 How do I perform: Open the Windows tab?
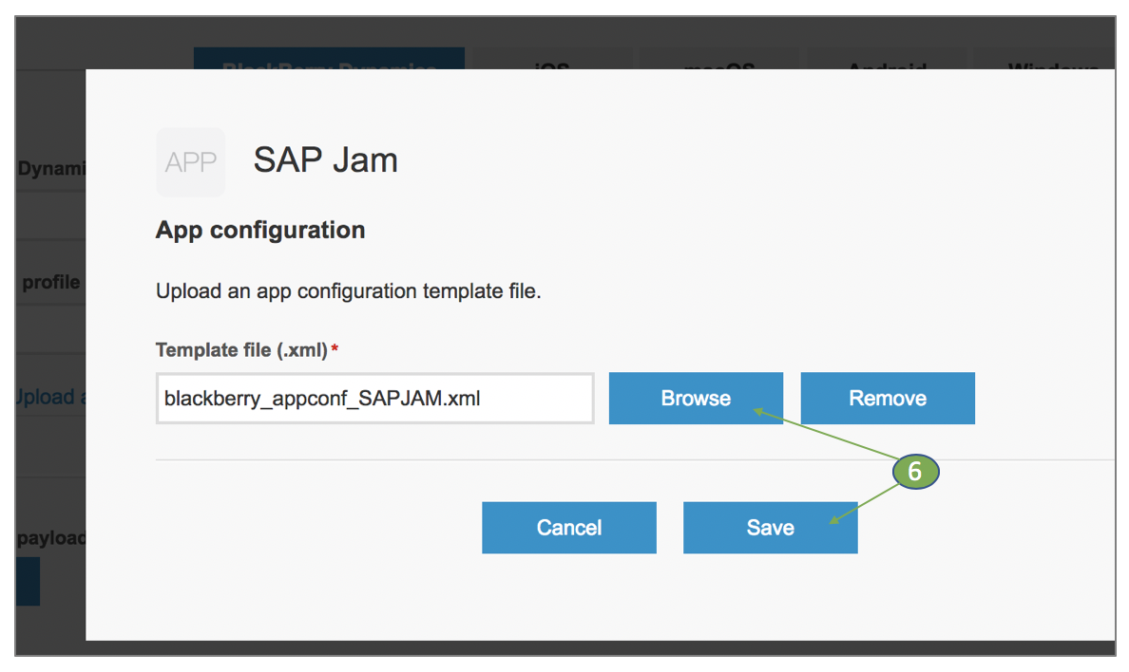pos(1053,60)
